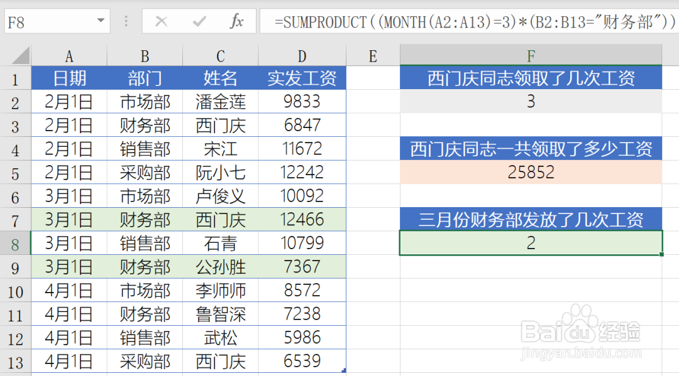Select salary cell 9833

click(302, 102)
